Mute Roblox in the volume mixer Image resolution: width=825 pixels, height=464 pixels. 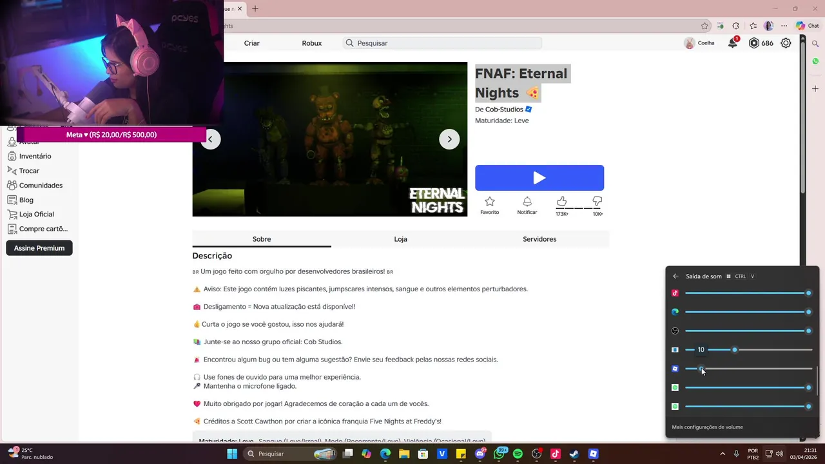675,369
